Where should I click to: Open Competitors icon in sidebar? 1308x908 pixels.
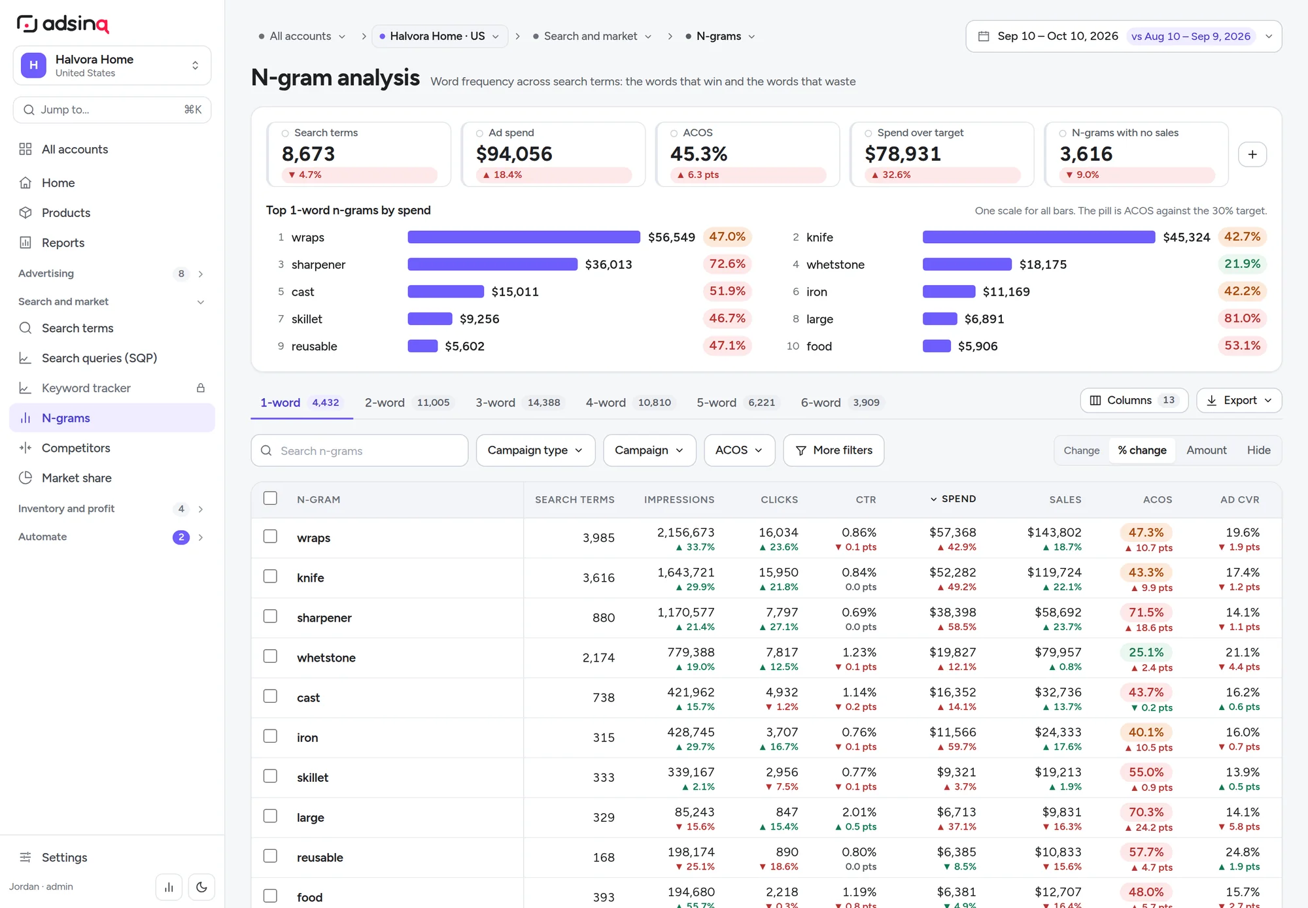[26, 448]
